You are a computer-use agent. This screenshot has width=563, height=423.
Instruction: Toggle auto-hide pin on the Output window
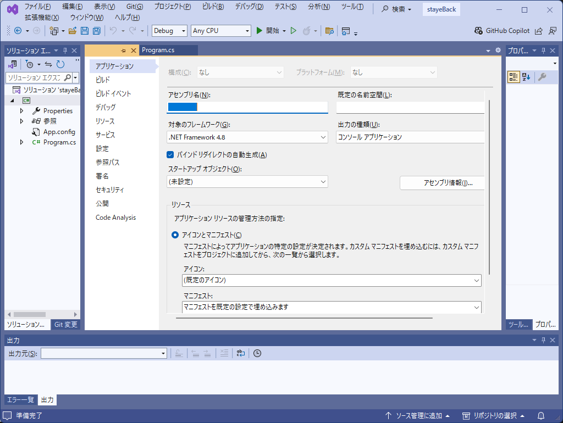click(x=542, y=339)
